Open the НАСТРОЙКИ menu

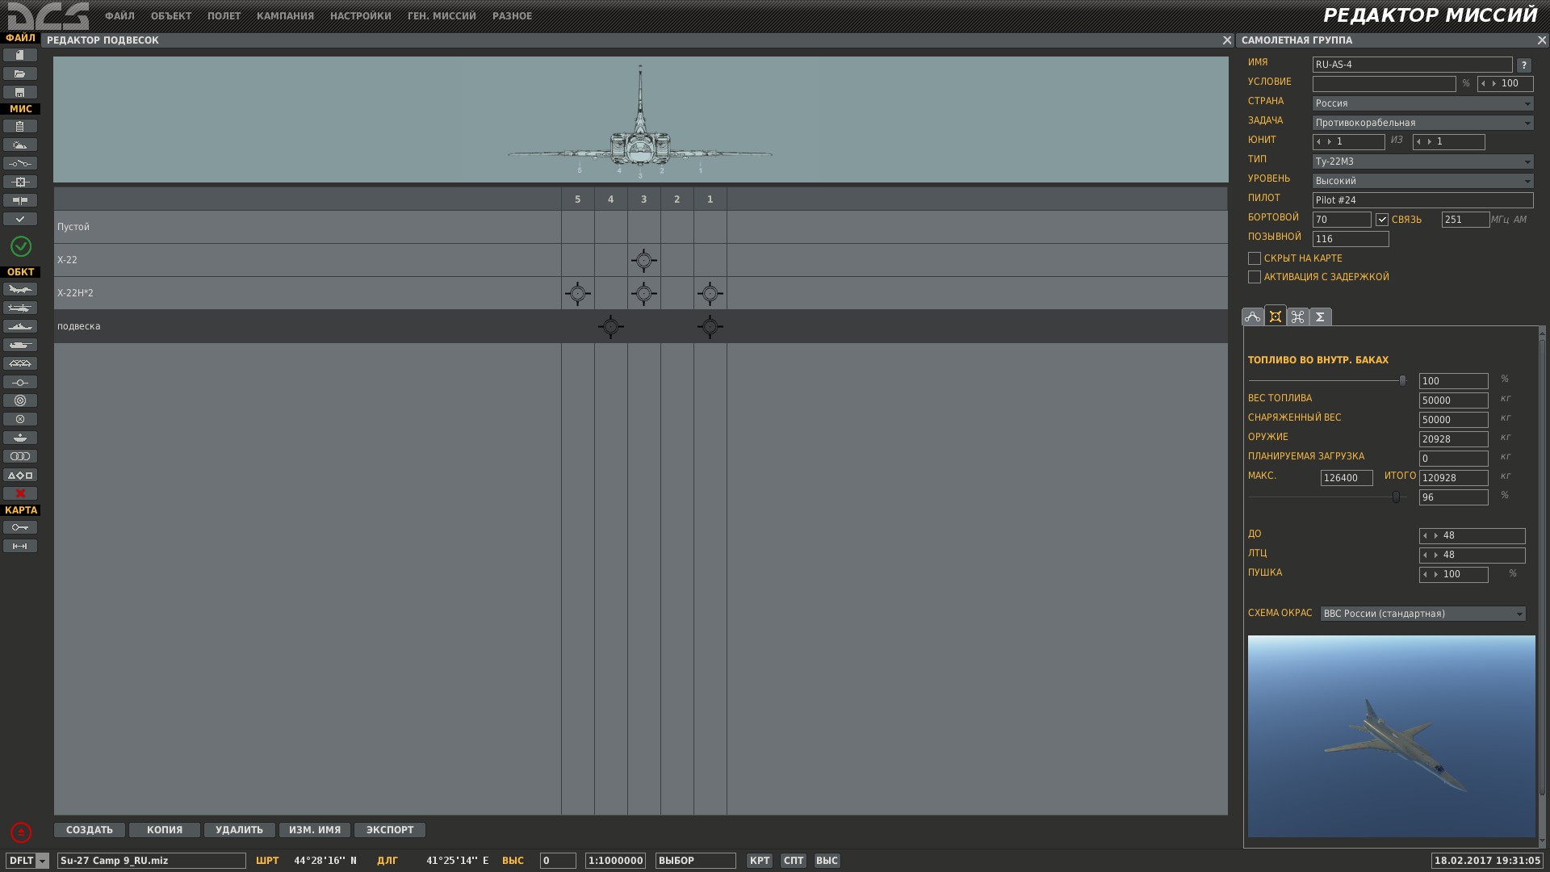coord(360,16)
